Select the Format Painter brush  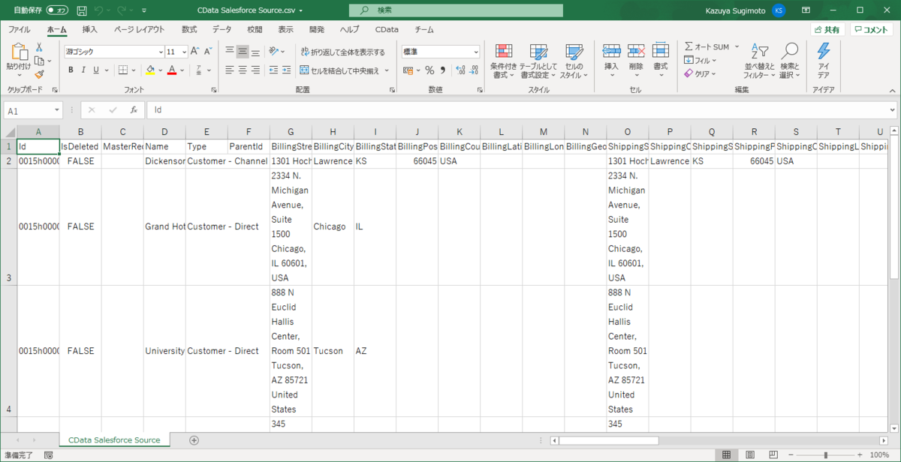click(39, 74)
